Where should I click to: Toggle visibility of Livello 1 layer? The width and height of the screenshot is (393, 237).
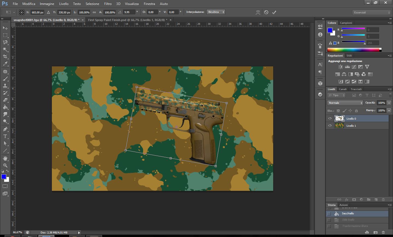coord(330,126)
